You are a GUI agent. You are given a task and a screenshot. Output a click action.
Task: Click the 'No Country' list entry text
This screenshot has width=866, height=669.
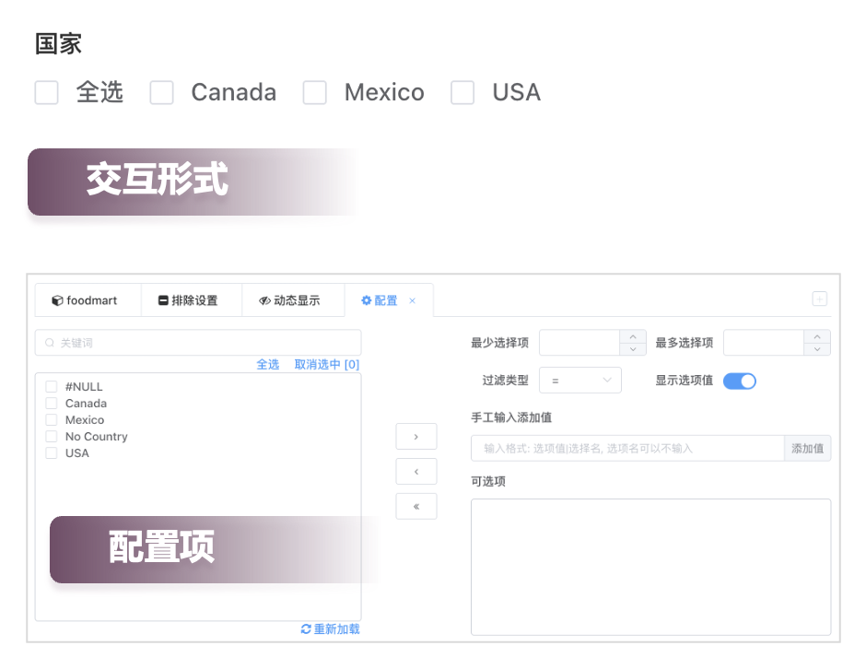tap(96, 437)
